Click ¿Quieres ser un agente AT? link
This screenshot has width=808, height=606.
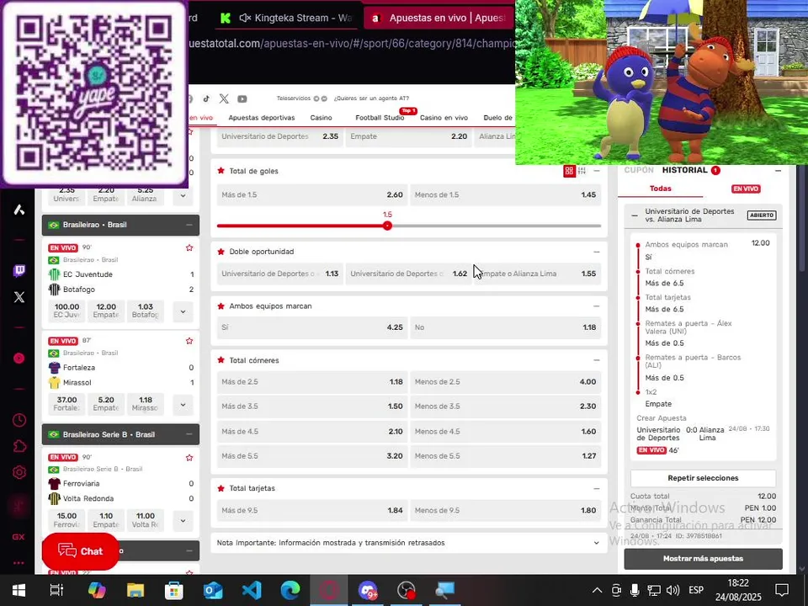[x=371, y=98]
